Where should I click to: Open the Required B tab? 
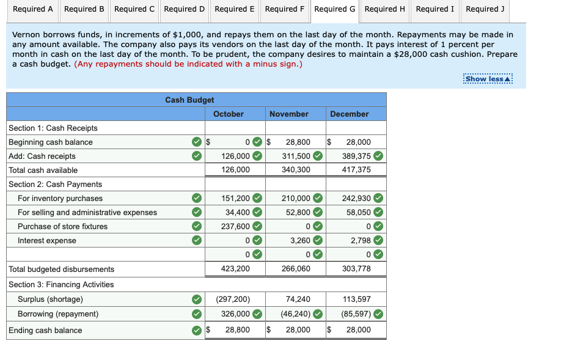click(x=84, y=10)
